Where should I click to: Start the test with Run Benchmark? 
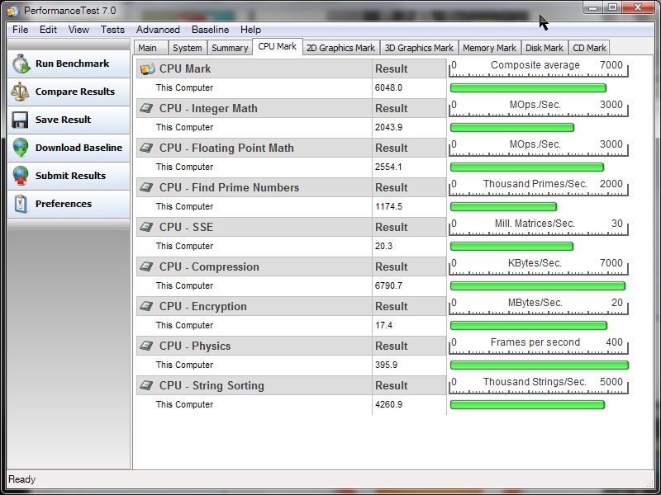point(69,64)
